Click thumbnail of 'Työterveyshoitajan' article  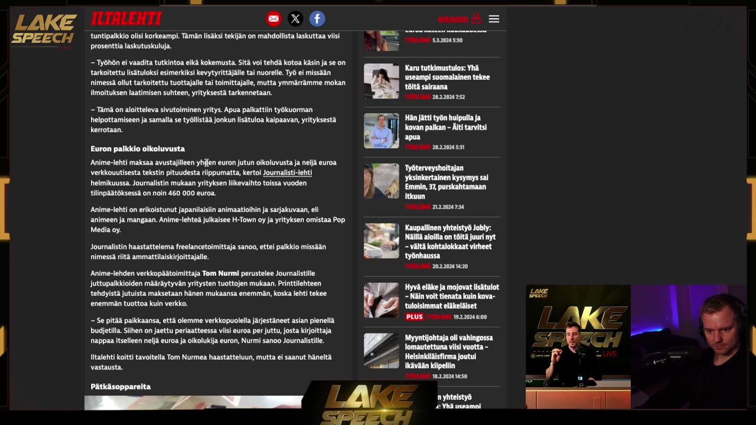pos(382,181)
